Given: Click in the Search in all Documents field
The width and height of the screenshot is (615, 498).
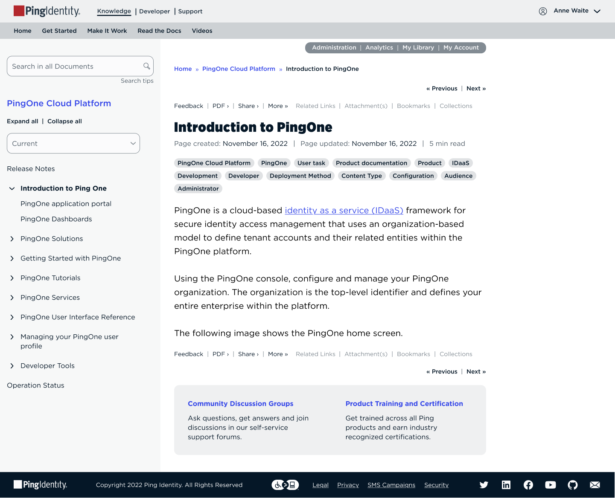Looking at the screenshot, I should click(x=75, y=66).
